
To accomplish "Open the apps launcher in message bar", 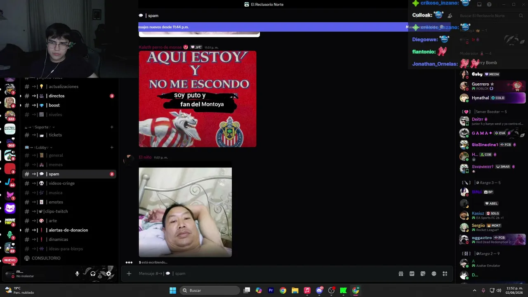I will [x=445, y=273].
